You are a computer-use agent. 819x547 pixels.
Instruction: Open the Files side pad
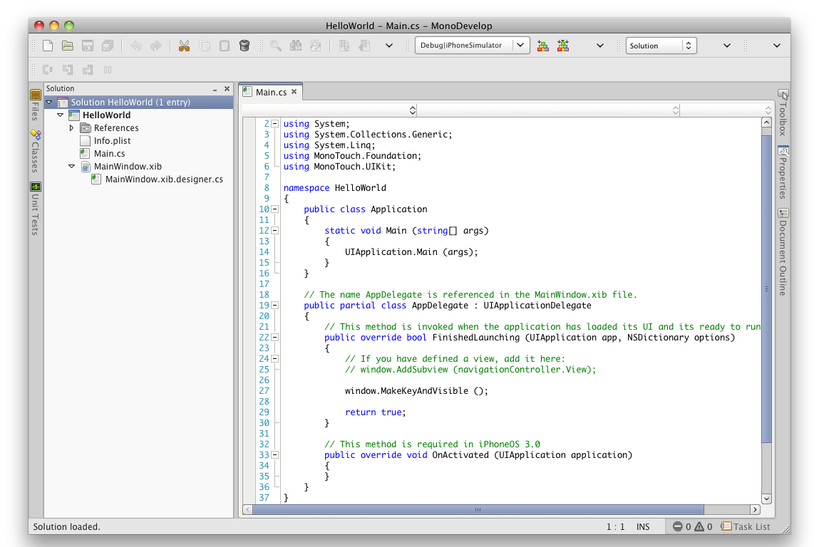coord(35,105)
